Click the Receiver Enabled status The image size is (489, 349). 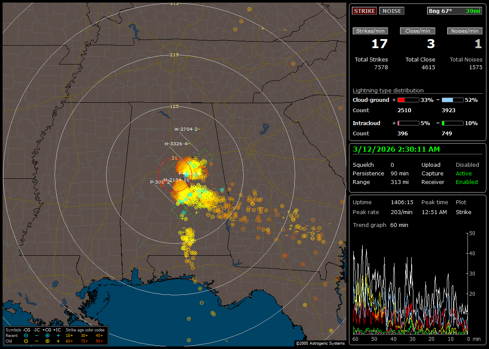(466, 182)
